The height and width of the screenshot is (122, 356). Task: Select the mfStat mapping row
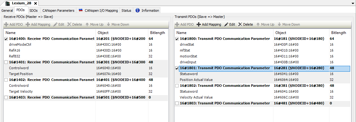coord(262,51)
